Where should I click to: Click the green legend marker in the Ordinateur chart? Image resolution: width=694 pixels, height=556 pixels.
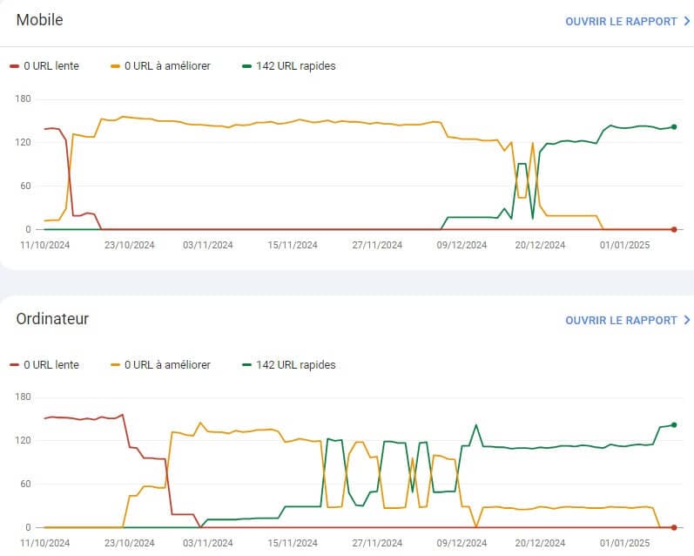point(247,365)
